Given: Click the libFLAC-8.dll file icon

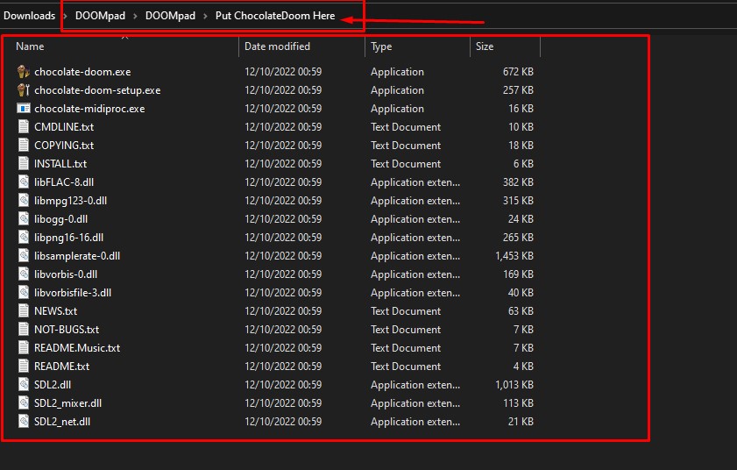Looking at the screenshot, I should (23, 182).
